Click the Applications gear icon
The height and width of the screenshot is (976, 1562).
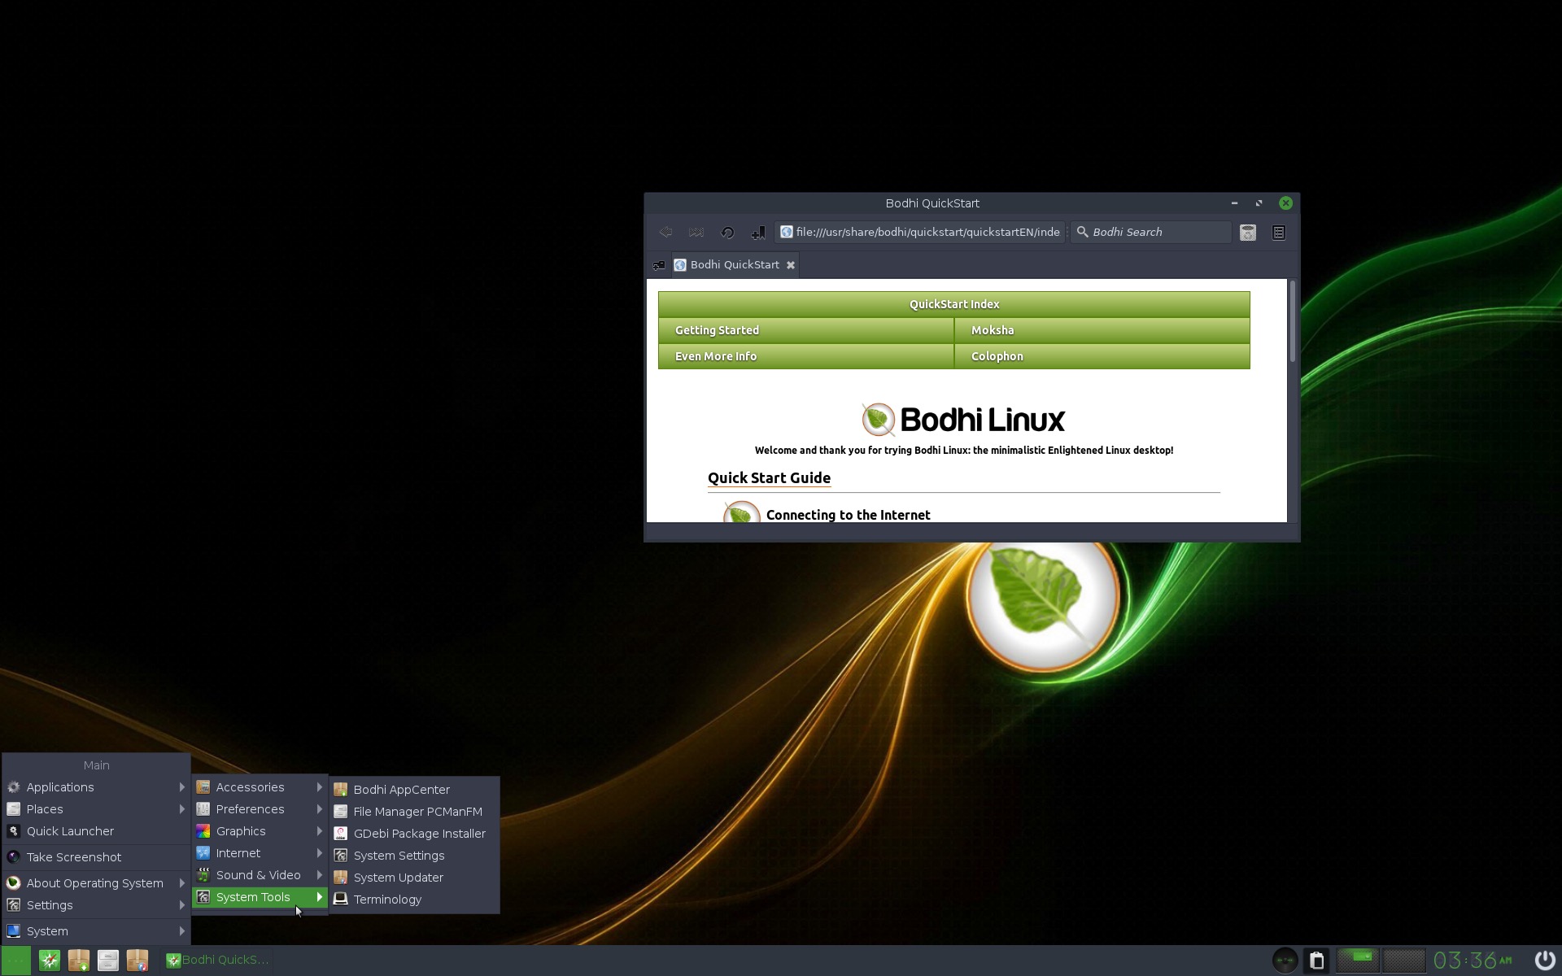[14, 787]
